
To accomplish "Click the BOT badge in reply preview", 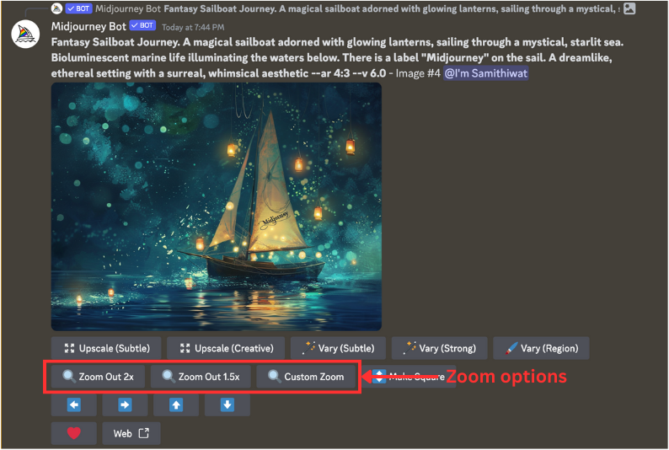I will pyautogui.click(x=79, y=8).
